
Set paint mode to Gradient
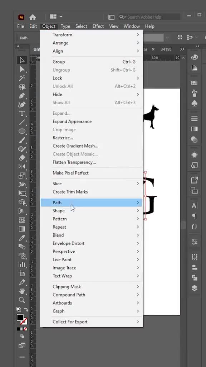point(22,329)
